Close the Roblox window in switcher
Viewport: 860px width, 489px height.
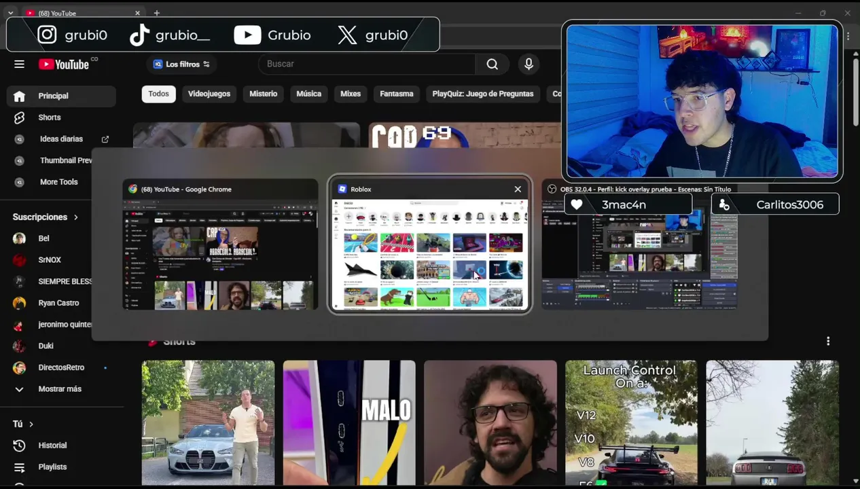[518, 189]
